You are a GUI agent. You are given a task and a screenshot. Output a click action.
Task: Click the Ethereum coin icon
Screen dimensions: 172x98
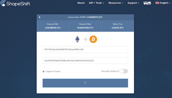click(x=77, y=39)
